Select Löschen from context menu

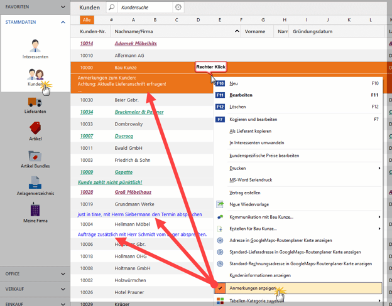[239, 107]
